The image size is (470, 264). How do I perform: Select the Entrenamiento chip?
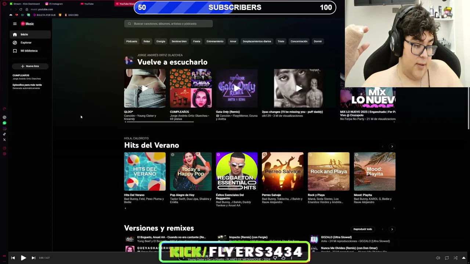click(x=215, y=41)
